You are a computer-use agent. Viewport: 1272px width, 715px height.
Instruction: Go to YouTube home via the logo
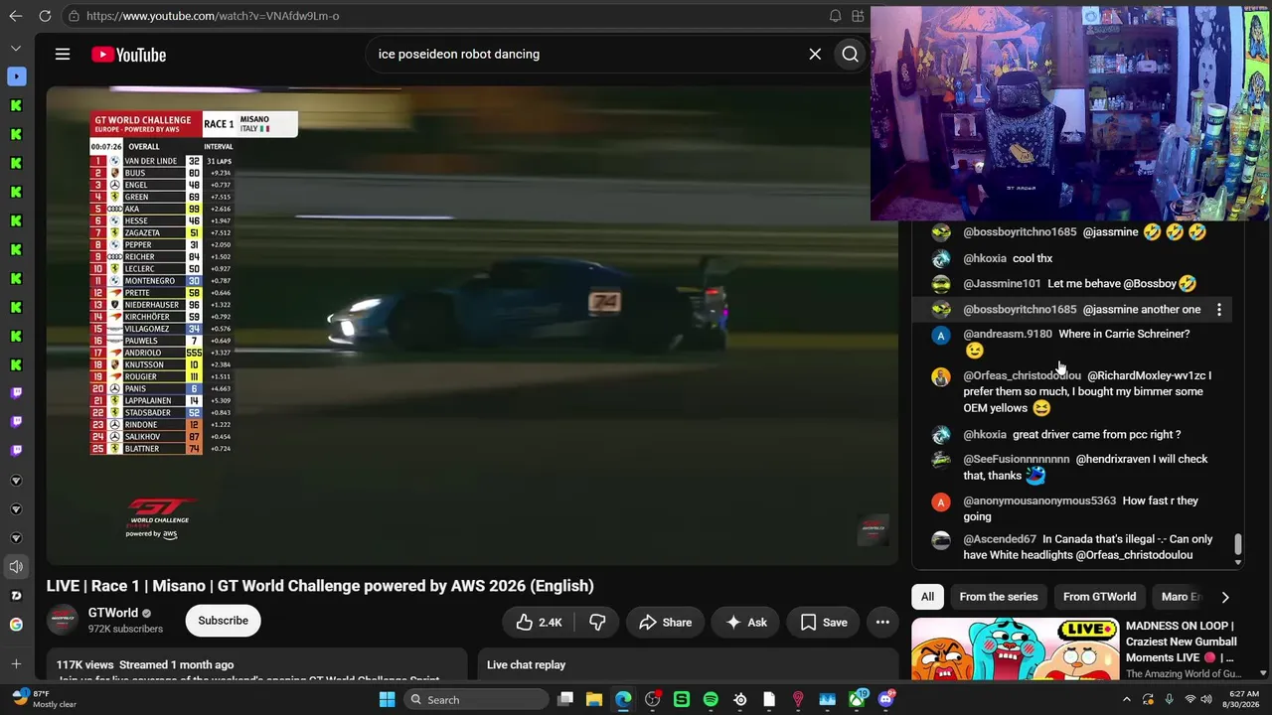(128, 55)
